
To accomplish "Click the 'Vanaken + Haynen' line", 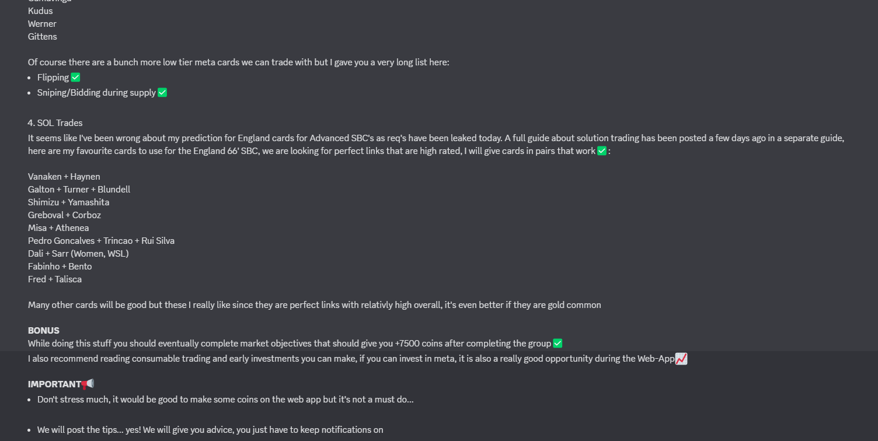I will pyautogui.click(x=64, y=176).
